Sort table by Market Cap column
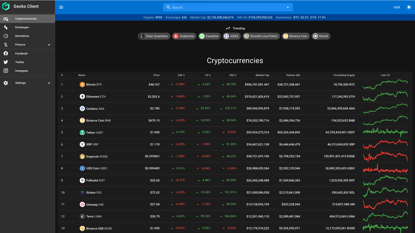The height and width of the screenshot is (233, 415). tap(262, 75)
